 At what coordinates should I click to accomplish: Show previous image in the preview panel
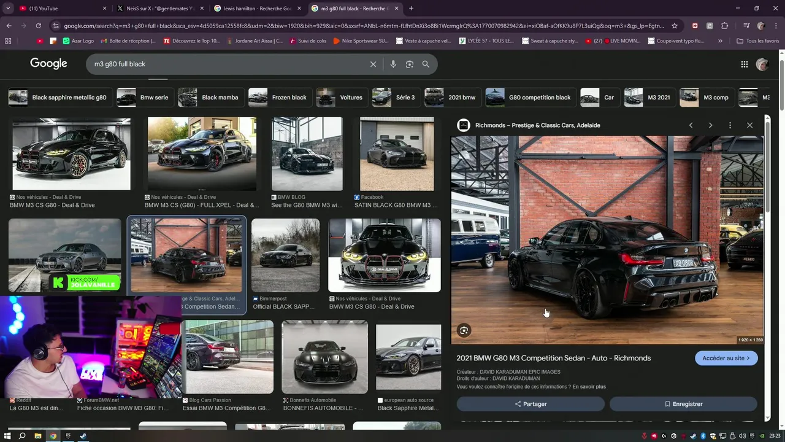pyautogui.click(x=691, y=125)
